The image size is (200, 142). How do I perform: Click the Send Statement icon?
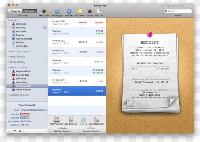96,120
